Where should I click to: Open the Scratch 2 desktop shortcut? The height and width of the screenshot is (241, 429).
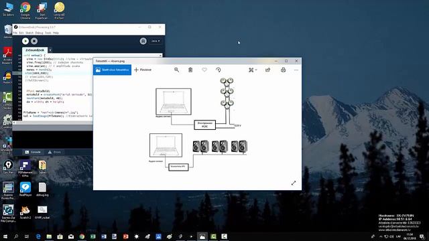pos(25,212)
